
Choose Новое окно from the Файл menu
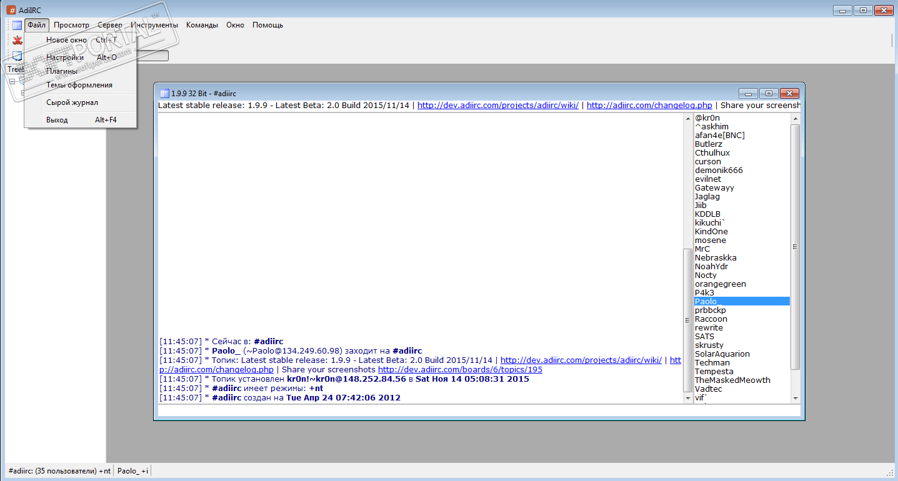coord(80,40)
